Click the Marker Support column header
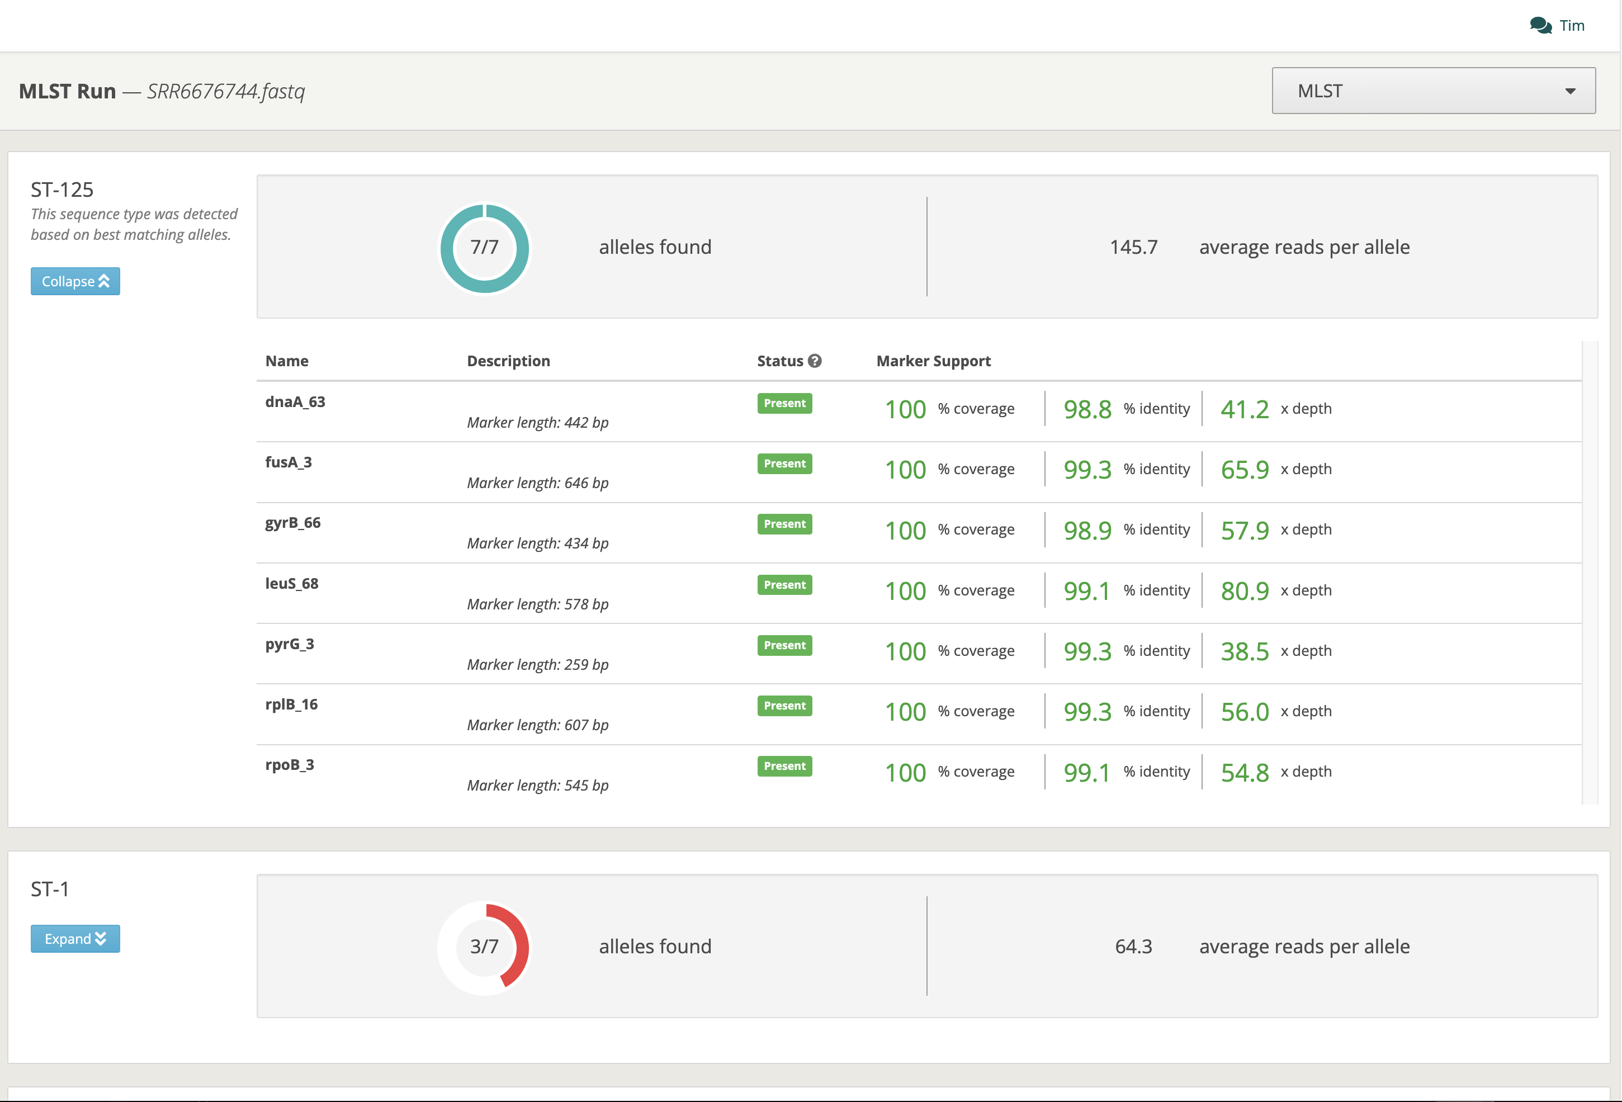This screenshot has width=1622, height=1102. point(933,361)
